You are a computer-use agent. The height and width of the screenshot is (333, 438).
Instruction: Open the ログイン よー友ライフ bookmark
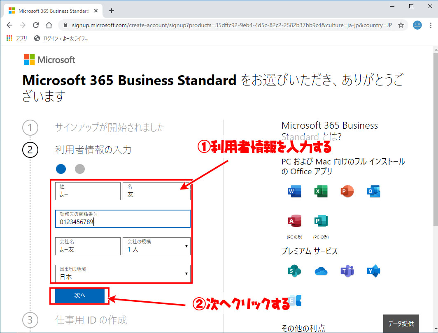[61, 38]
